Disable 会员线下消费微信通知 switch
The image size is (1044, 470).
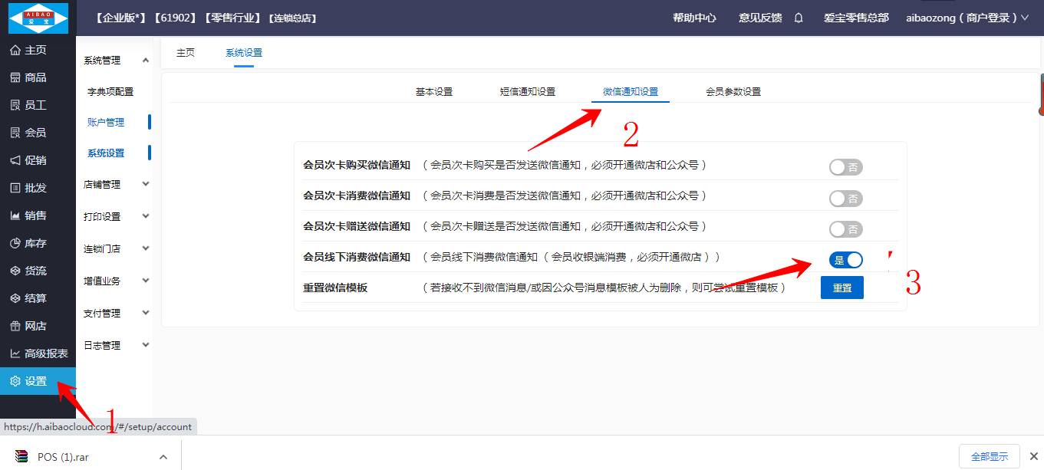(845, 260)
